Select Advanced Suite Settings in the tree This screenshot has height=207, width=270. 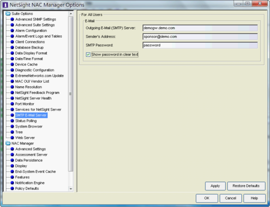click(35, 25)
